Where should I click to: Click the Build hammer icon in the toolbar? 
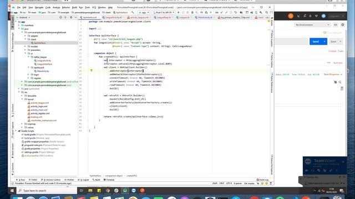click(133, 13)
